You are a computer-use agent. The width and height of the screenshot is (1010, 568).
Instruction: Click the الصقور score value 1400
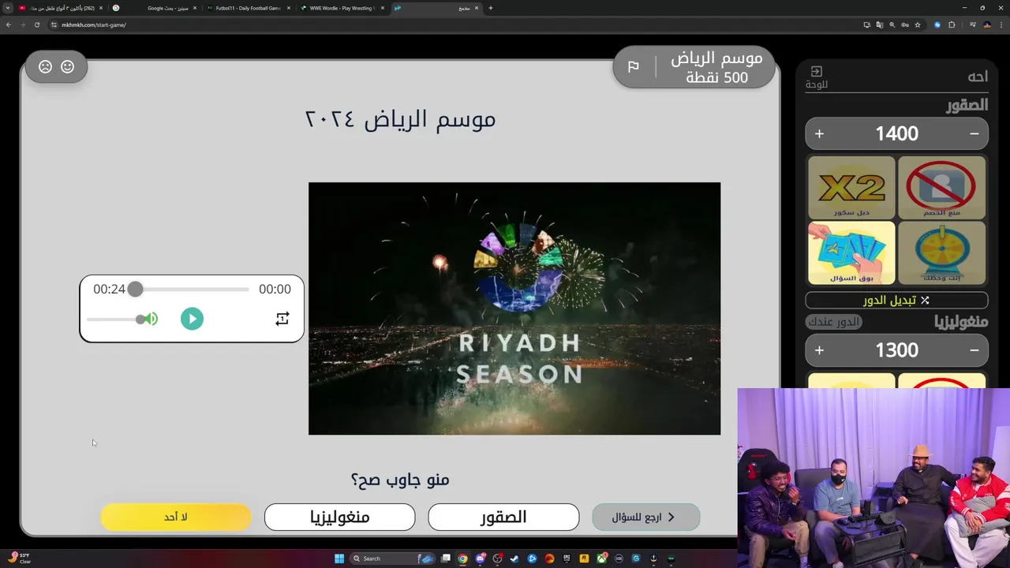click(897, 134)
